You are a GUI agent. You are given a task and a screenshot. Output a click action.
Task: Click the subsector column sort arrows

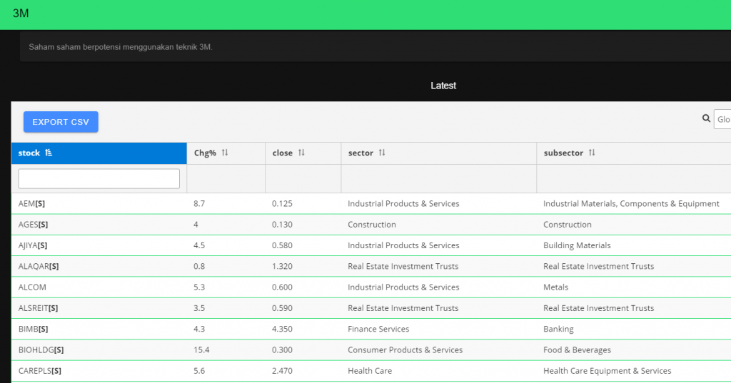[592, 153]
